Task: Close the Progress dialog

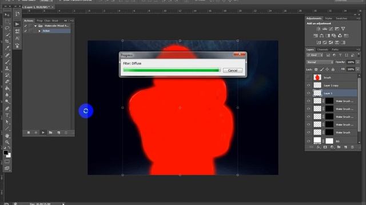Action: [x=240, y=55]
